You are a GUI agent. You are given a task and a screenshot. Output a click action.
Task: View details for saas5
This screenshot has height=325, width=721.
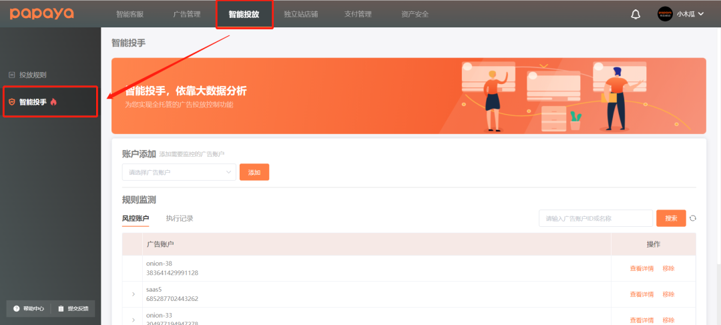tap(642, 294)
